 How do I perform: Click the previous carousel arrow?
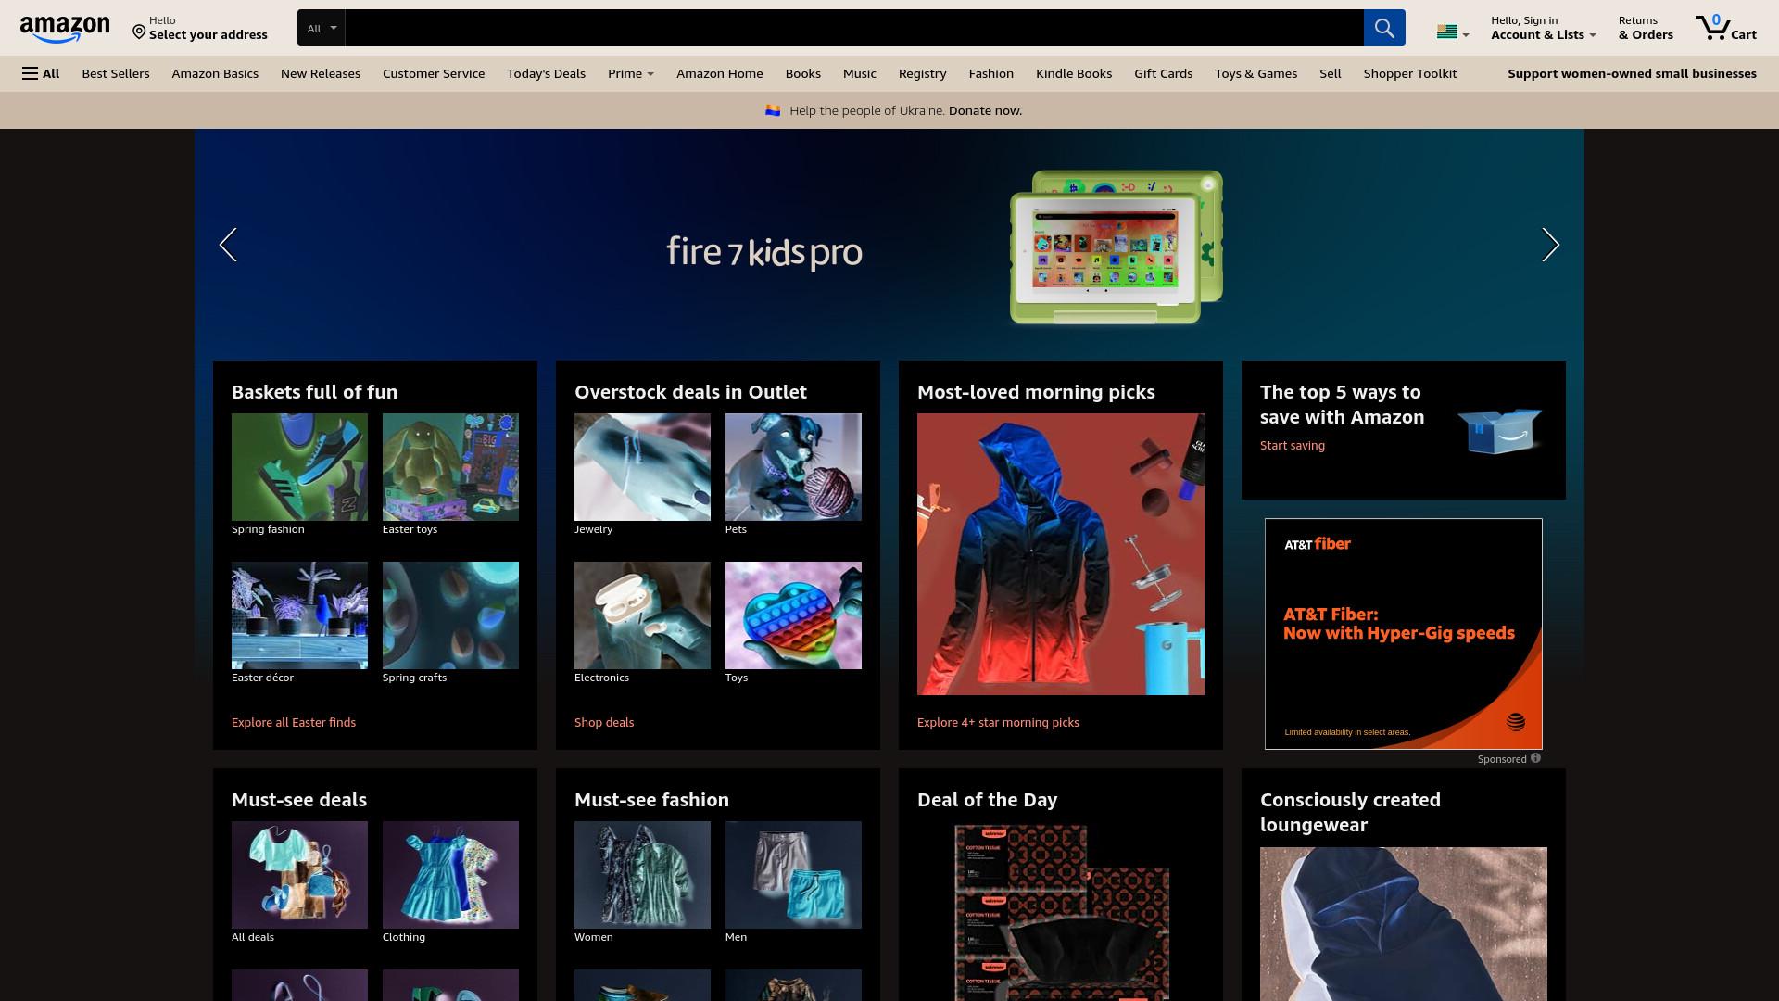228,245
